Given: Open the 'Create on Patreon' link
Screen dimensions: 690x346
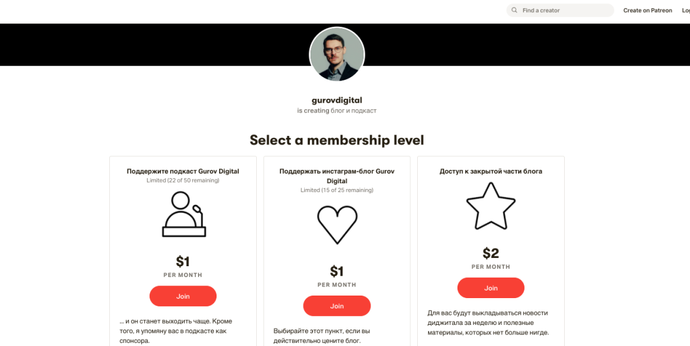Looking at the screenshot, I should [x=647, y=10].
